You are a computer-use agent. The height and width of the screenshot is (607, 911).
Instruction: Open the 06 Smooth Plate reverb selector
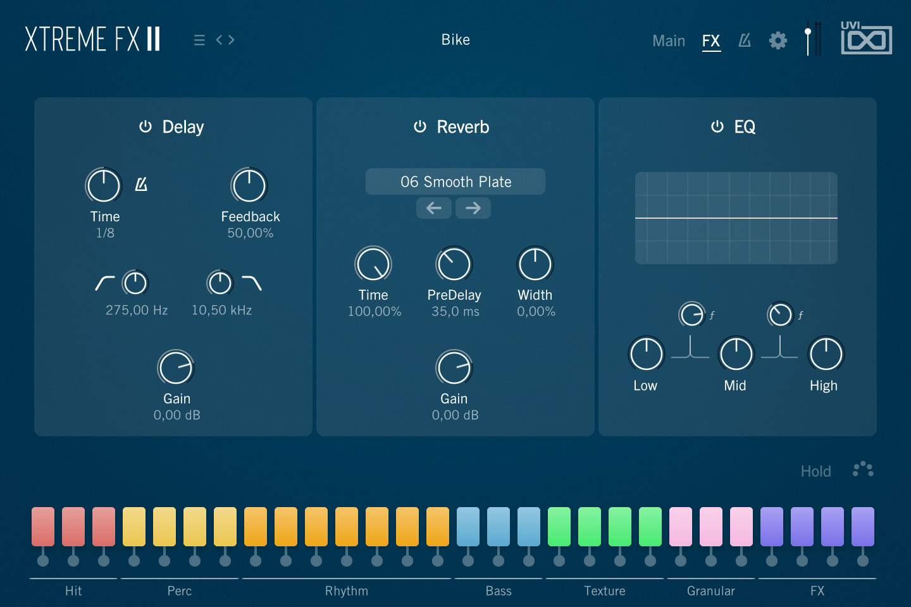click(x=455, y=181)
